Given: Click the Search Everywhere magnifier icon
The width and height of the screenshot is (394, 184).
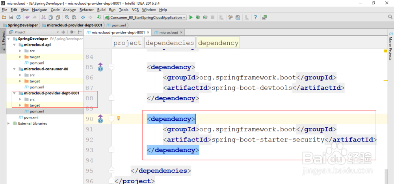Looking at the screenshot, I should [x=390, y=17].
